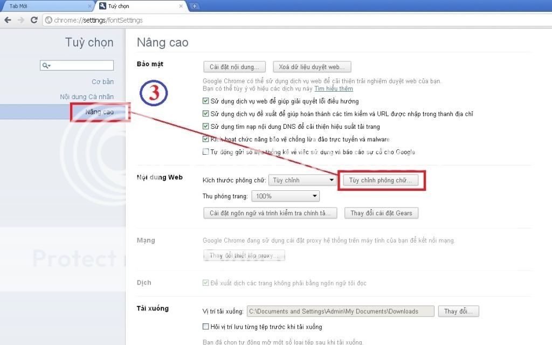Click the Forward navigation arrow

pos(20,20)
